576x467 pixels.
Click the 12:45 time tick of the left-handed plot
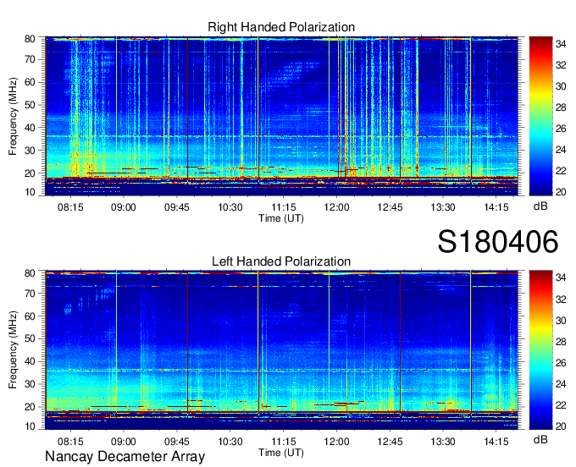(x=390, y=442)
